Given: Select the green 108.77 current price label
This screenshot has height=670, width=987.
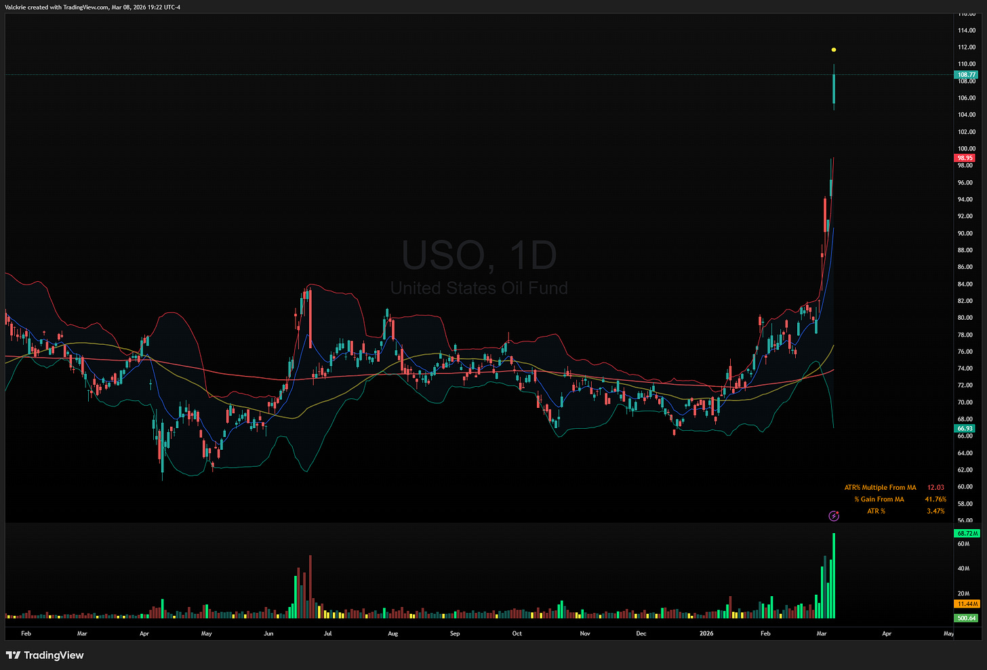Looking at the screenshot, I should (966, 75).
